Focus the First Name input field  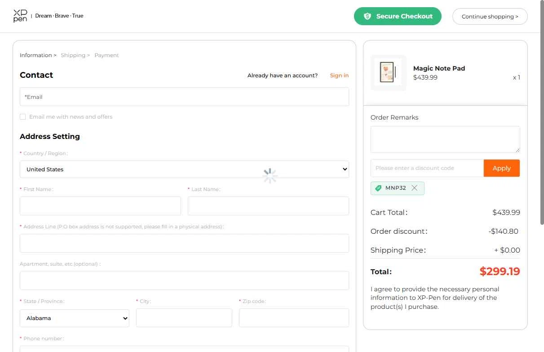(x=100, y=206)
